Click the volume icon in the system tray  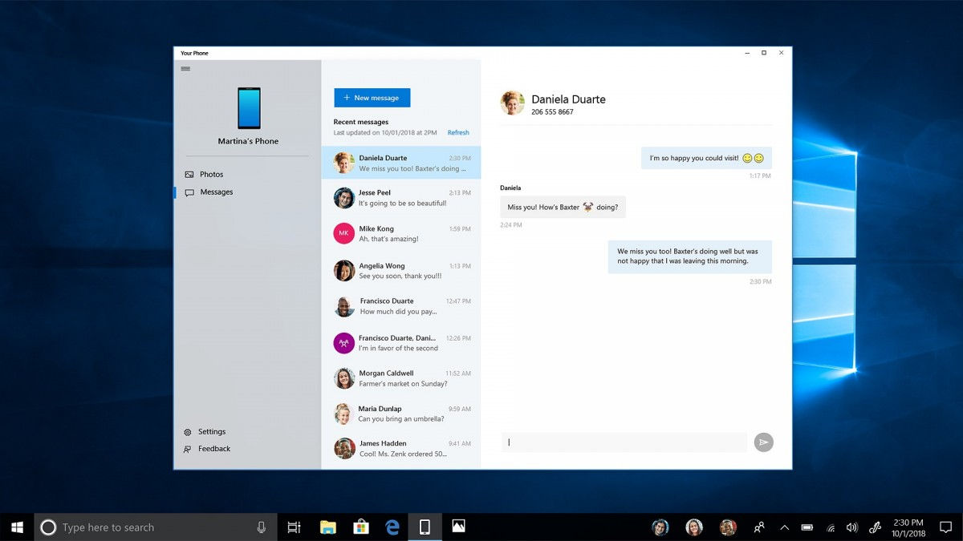point(851,527)
